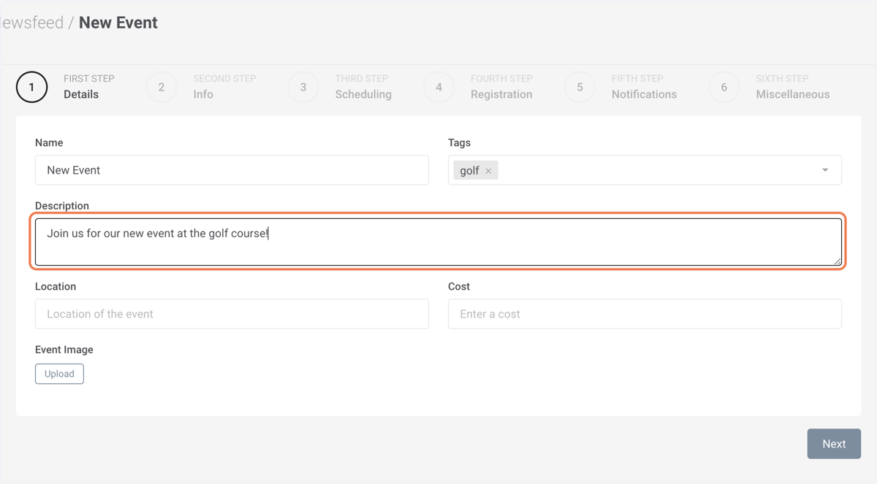
Task: Remove the golf tag with its x icon
Action: (x=488, y=171)
